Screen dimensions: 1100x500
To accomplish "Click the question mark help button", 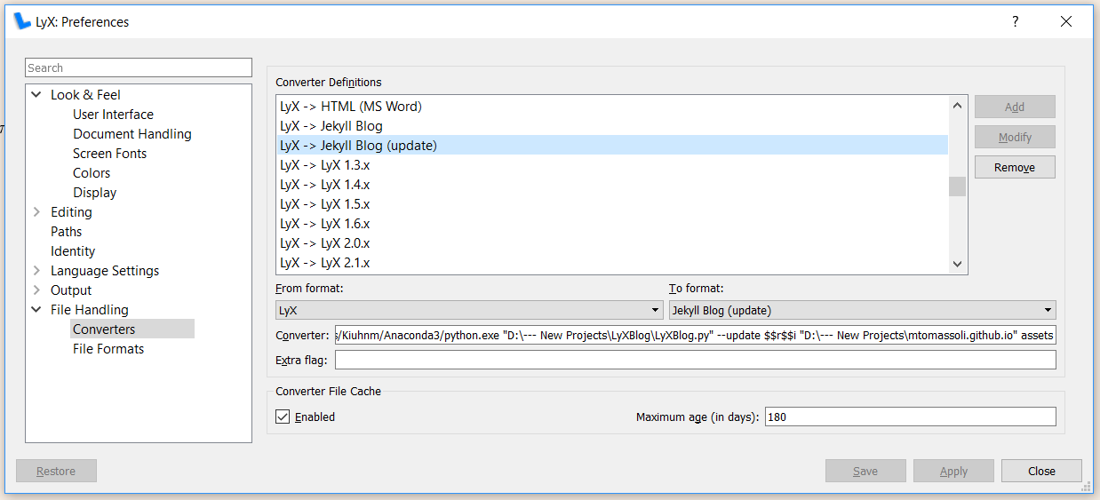I will point(1016,21).
